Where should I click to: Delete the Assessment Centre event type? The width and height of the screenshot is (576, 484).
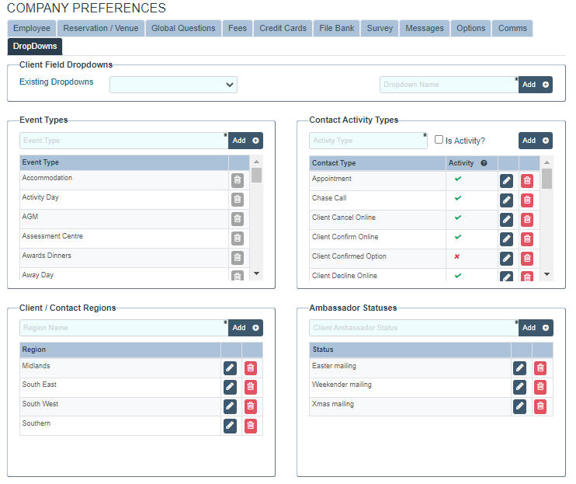[238, 239]
